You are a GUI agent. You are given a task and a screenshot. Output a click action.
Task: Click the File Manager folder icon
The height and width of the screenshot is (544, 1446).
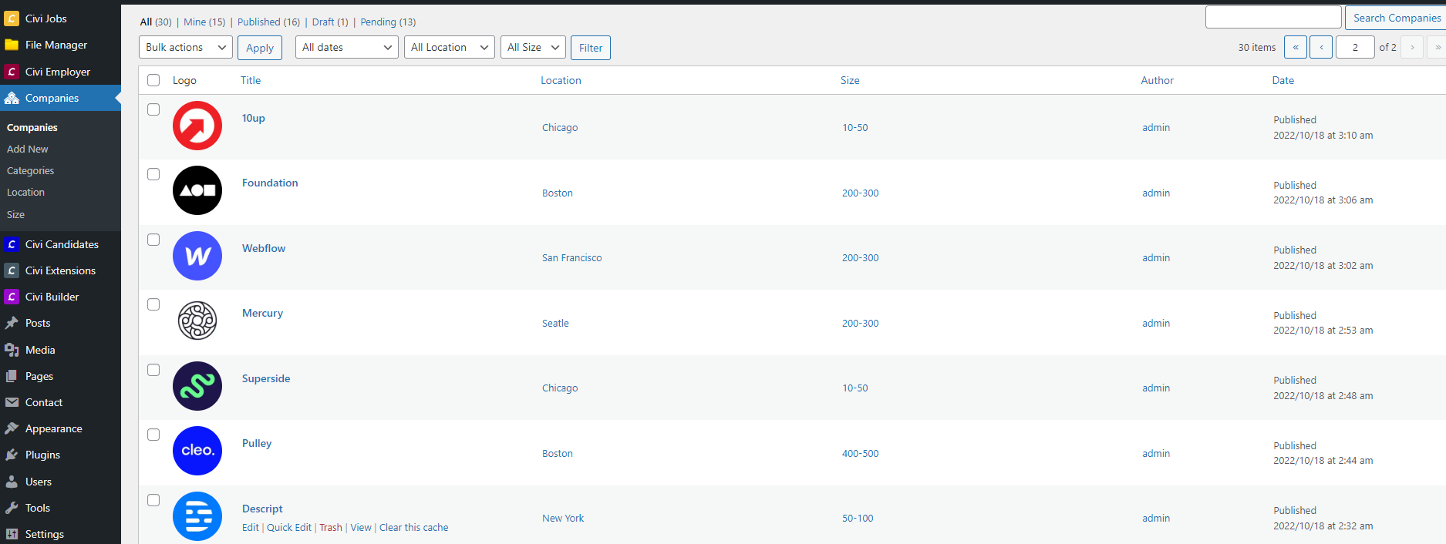pos(12,45)
